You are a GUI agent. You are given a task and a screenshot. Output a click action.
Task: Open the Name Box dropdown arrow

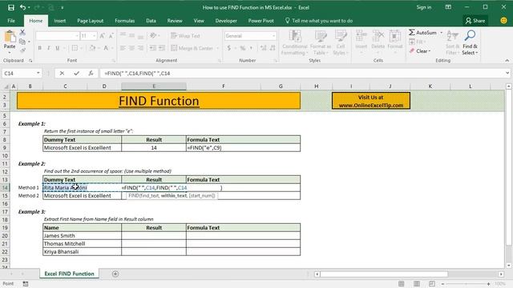[38, 73]
